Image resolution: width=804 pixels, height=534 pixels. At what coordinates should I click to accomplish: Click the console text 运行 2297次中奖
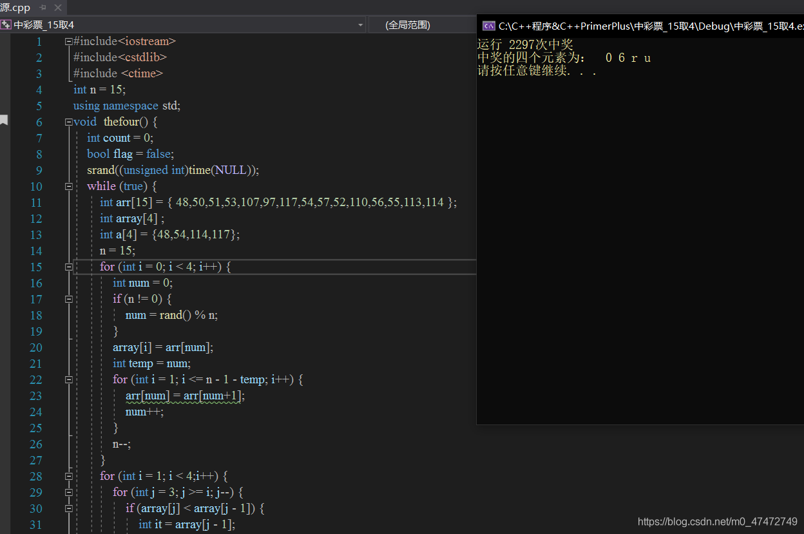pyautogui.click(x=525, y=44)
